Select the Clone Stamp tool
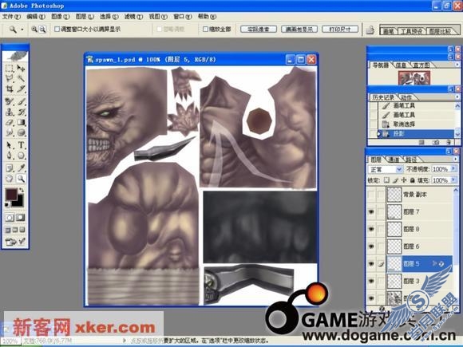 coord(10,112)
